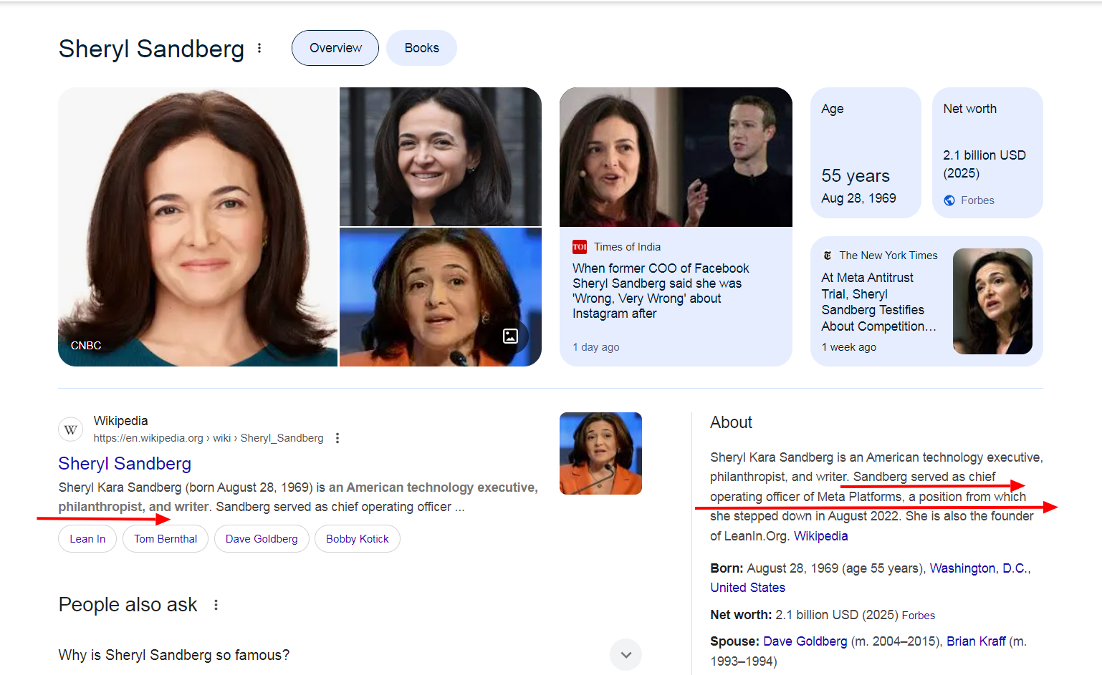Click the 'Sheryl Sandberg' panel heading
Image resolution: width=1102 pixels, height=675 pixels.
pyautogui.click(x=151, y=49)
